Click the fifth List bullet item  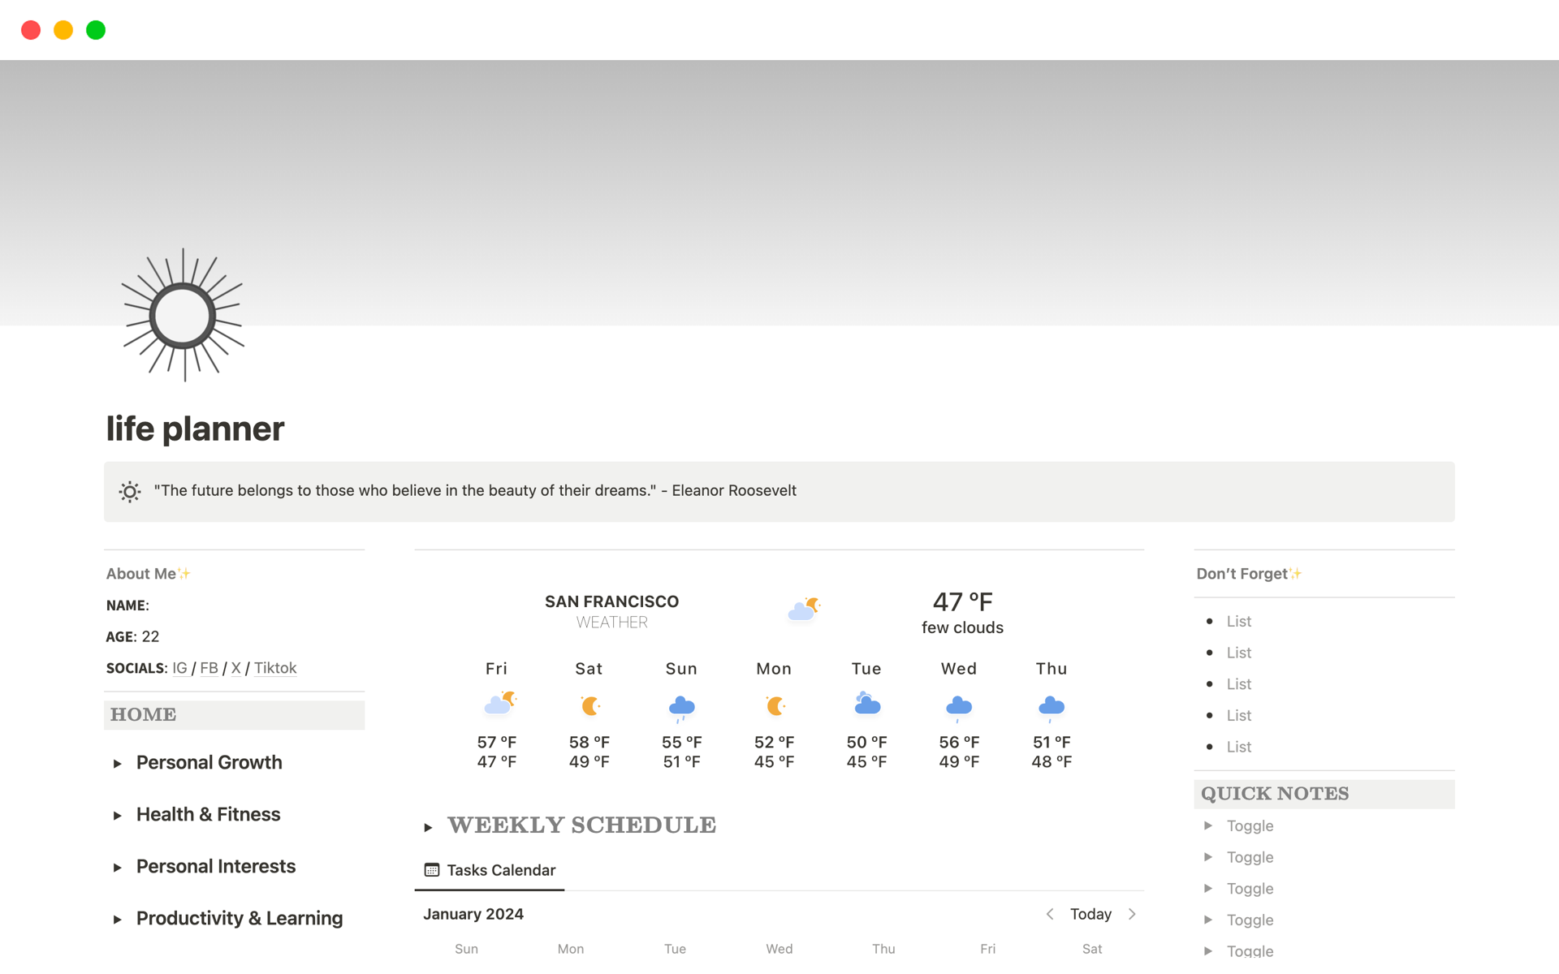coord(1239,748)
